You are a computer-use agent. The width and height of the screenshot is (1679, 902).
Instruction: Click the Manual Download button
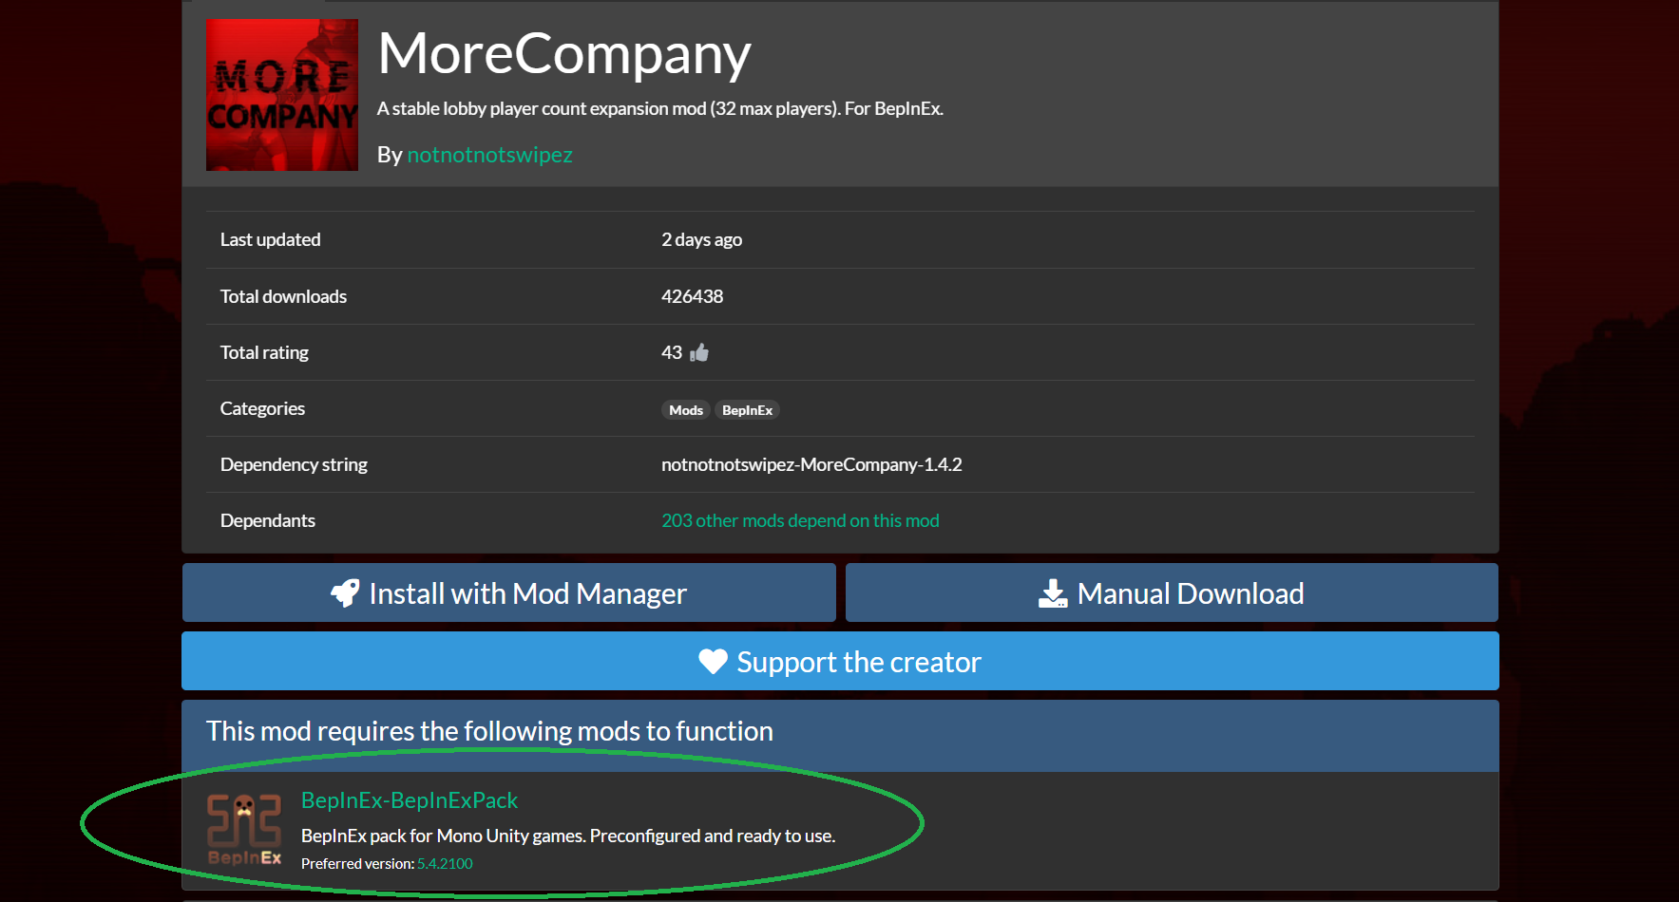pos(1172,592)
